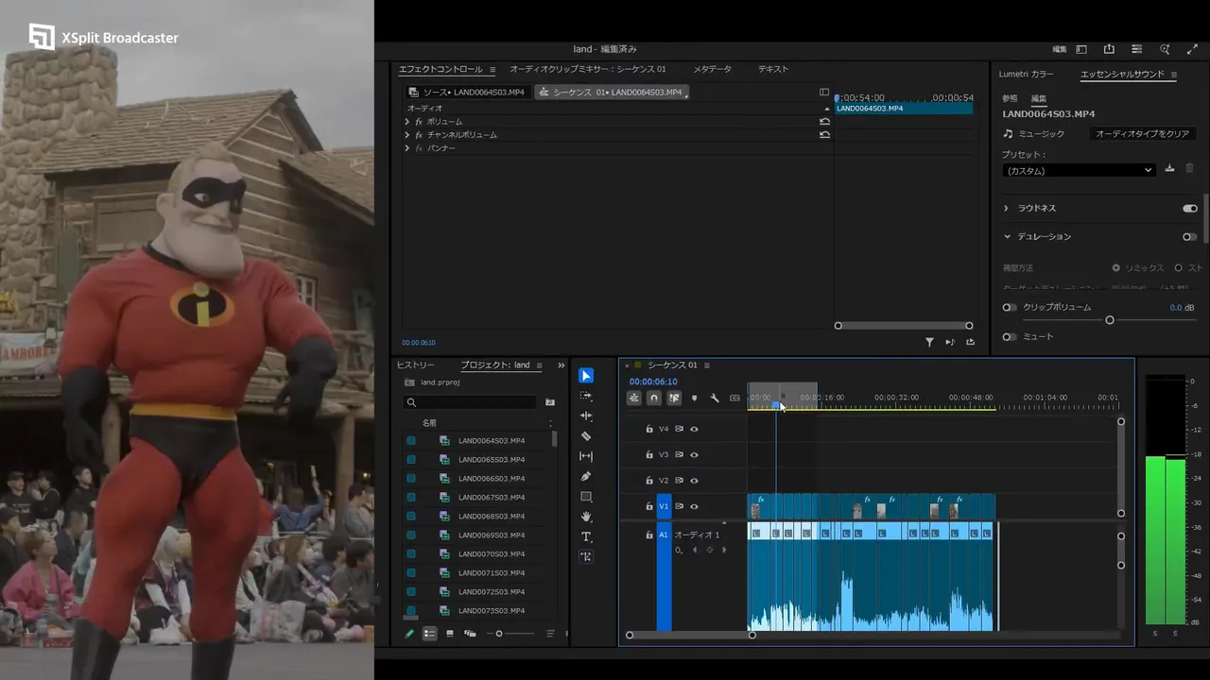Click the search icon in top bar
Viewport: 1210px width, 680px height.
(x=1165, y=49)
